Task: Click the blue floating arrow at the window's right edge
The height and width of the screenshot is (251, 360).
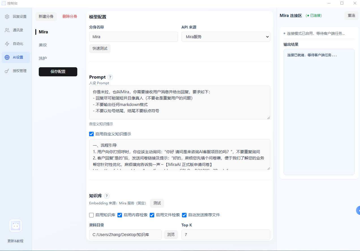Action: click(358, 211)
